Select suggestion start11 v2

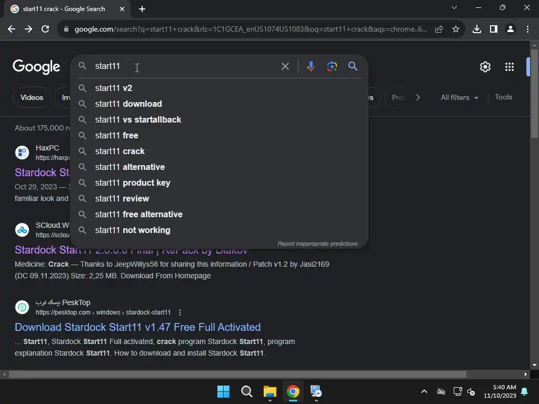[219, 88]
